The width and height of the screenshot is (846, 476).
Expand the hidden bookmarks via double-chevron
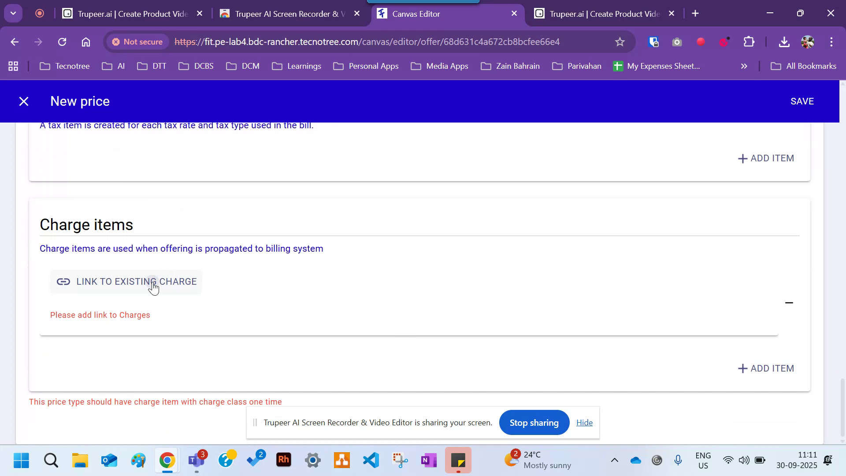tap(744, 66)
